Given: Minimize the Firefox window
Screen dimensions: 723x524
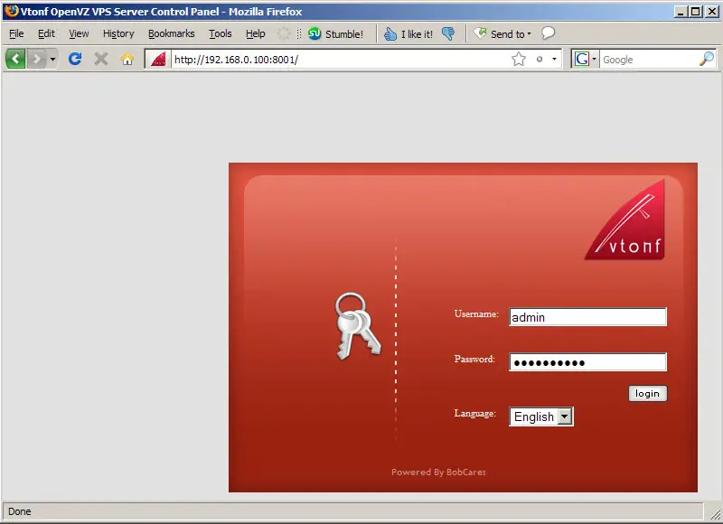Looking at the screenshot, I should tap(681, 12).
